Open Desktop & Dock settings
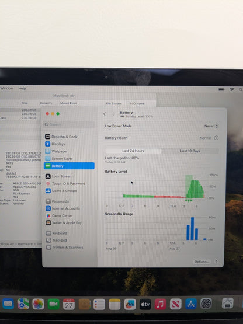Image resolution: width=243 pixels, height=324 pixels. coord(61,137)
